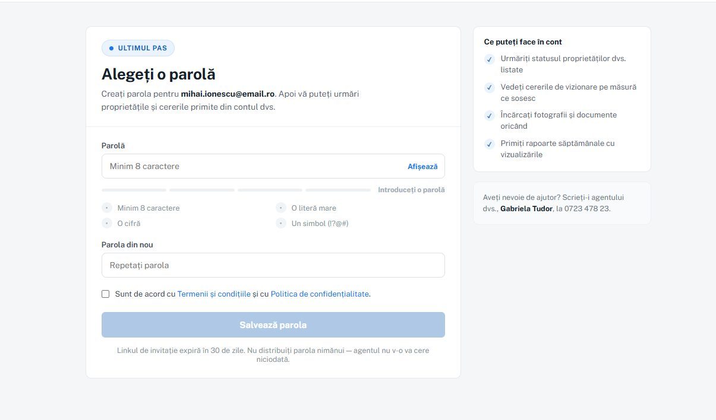
Task: Click the checkmark icon beside "Încărcați fotografii și documente"
Action: 489,115
